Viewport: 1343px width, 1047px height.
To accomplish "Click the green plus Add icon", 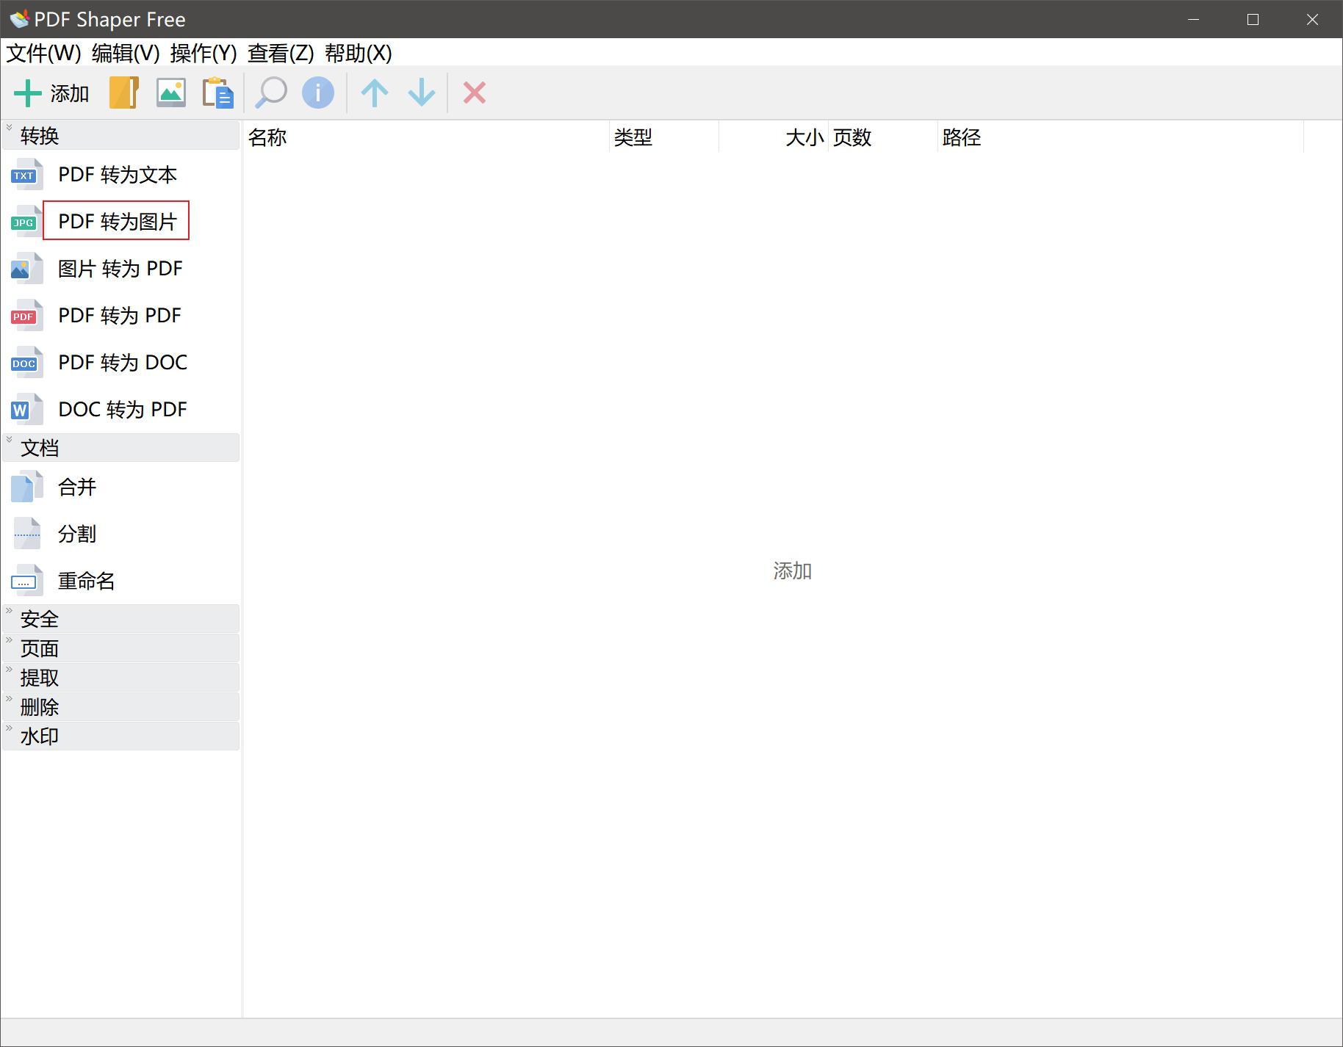I will pos(28,93).
